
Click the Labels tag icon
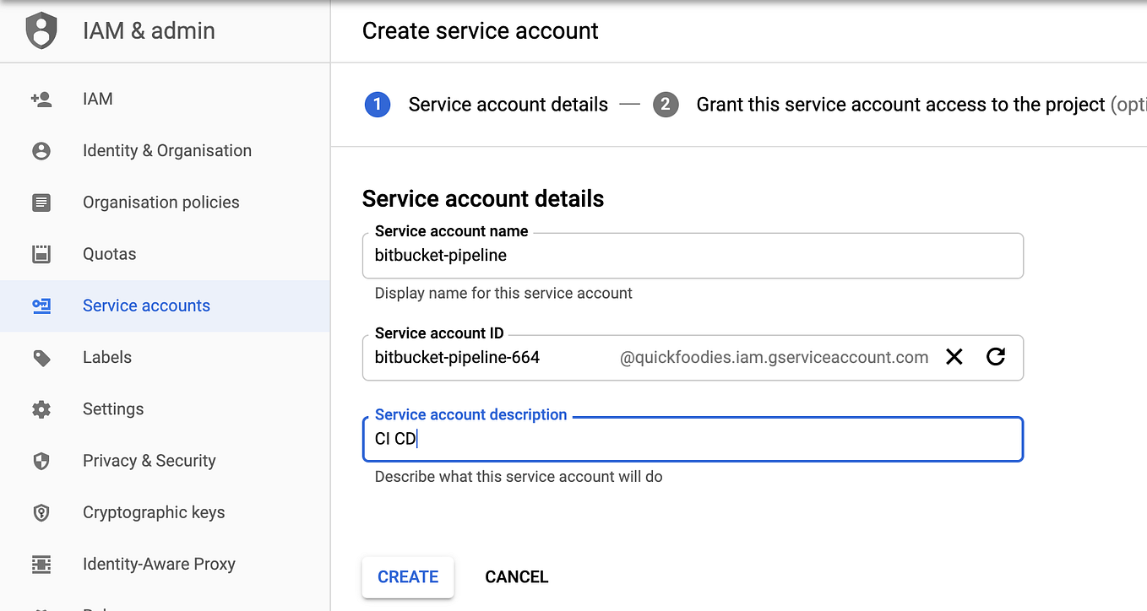tap(41, 358)
